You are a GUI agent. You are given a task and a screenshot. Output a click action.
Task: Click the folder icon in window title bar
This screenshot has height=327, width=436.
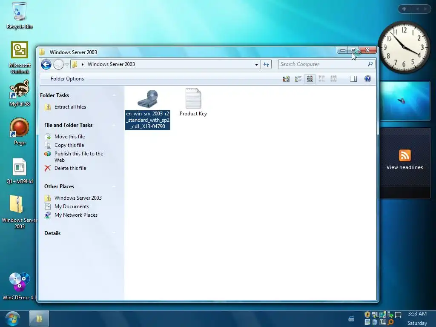42,52
